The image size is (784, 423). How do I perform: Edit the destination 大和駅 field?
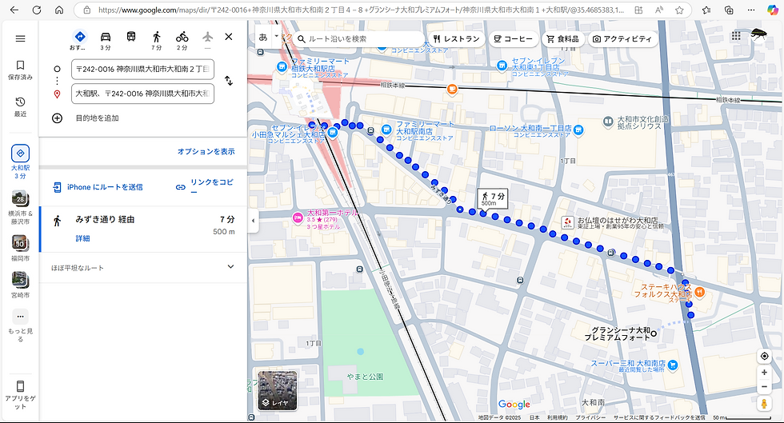pyautogui.click(x=142, y=94)
